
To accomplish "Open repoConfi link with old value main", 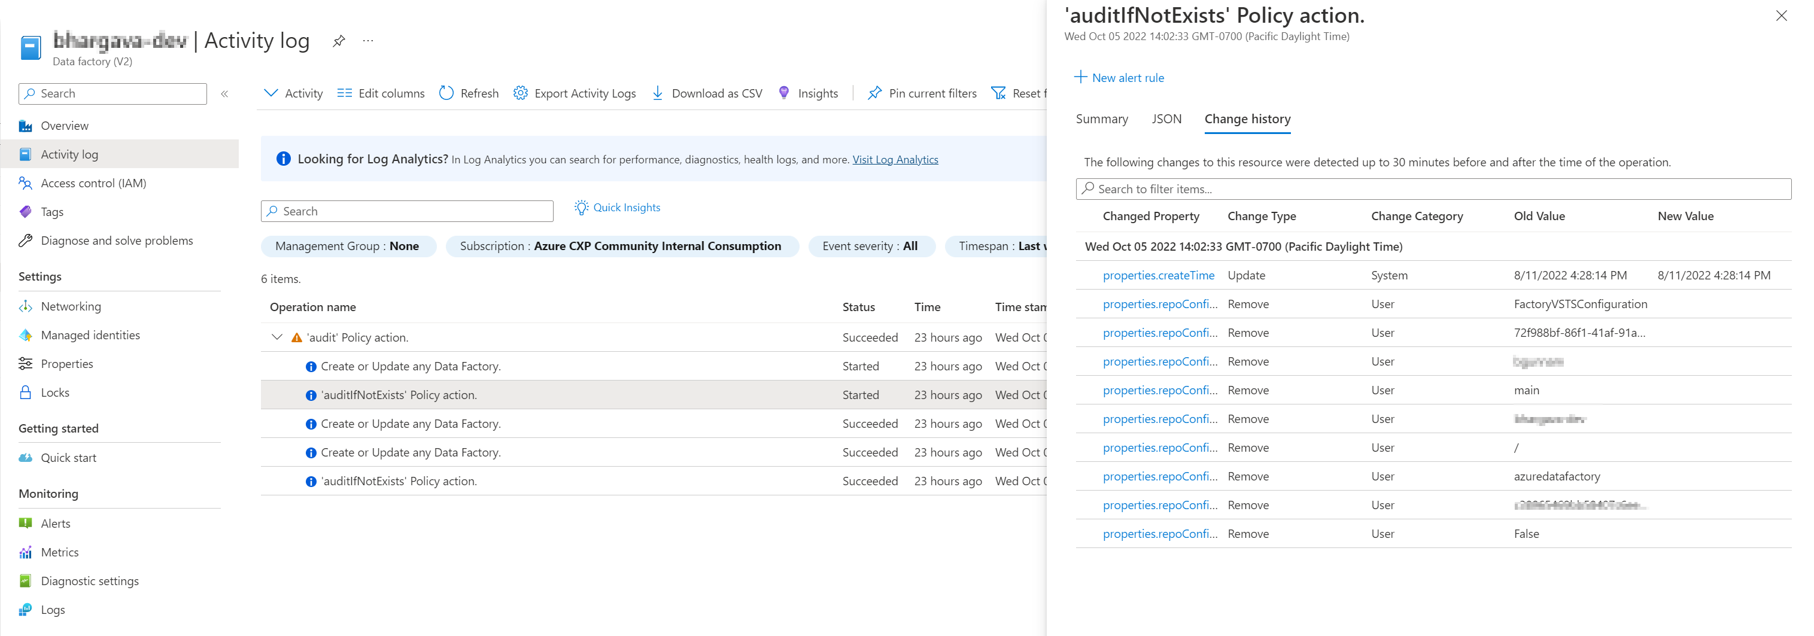I will pos(1160,390).
